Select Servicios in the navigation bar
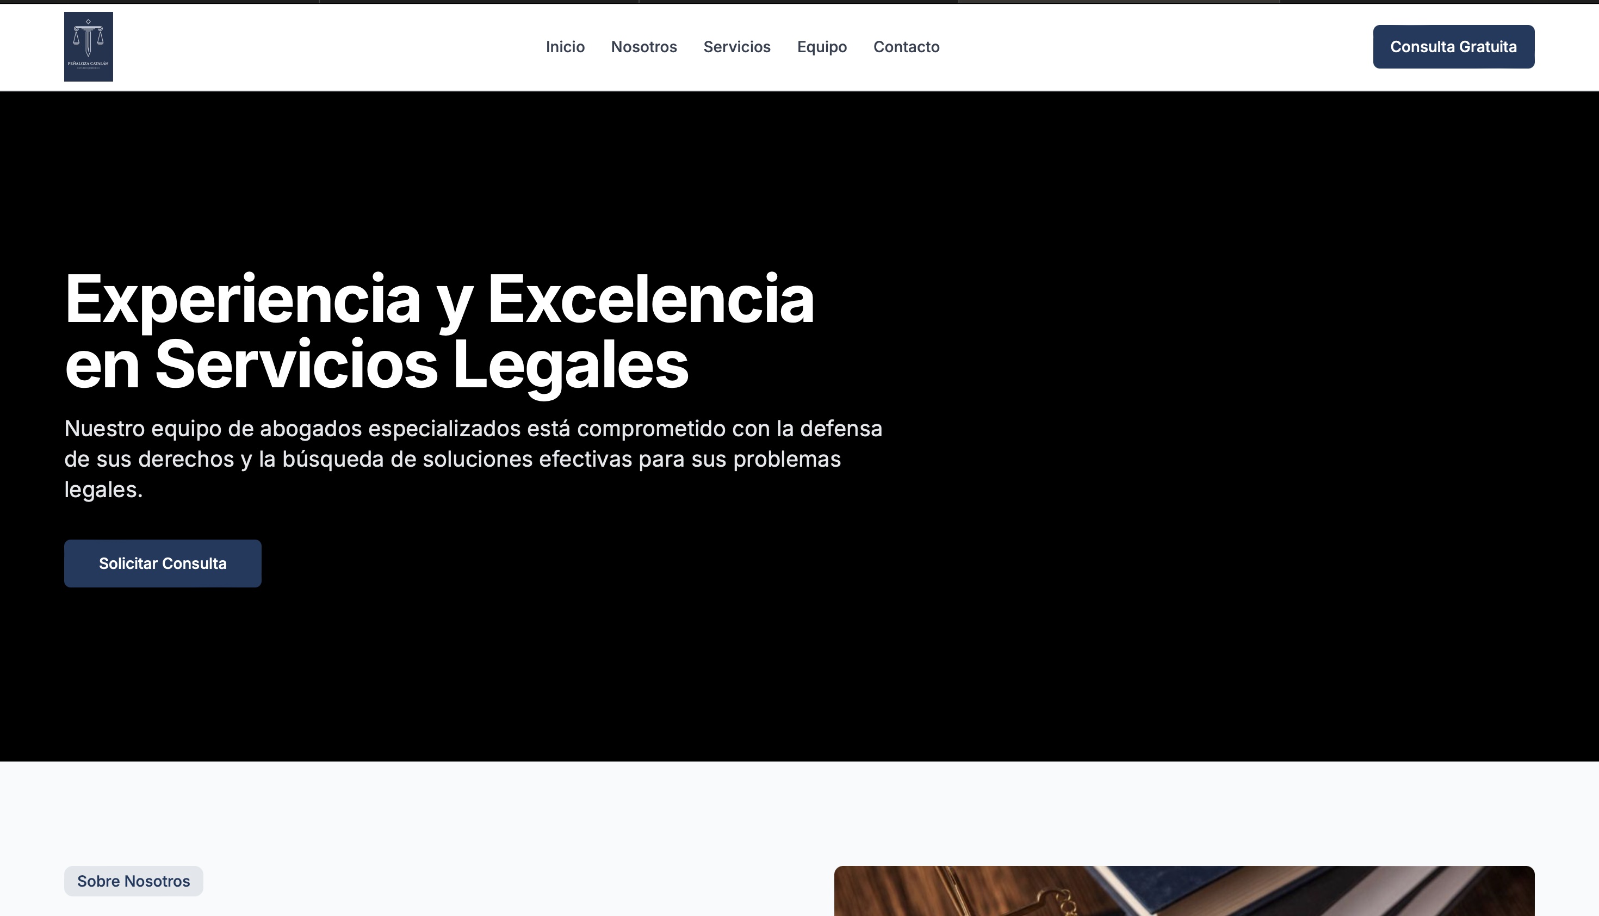The width and height of the screenshot is (1599, 916). [736, 47]
